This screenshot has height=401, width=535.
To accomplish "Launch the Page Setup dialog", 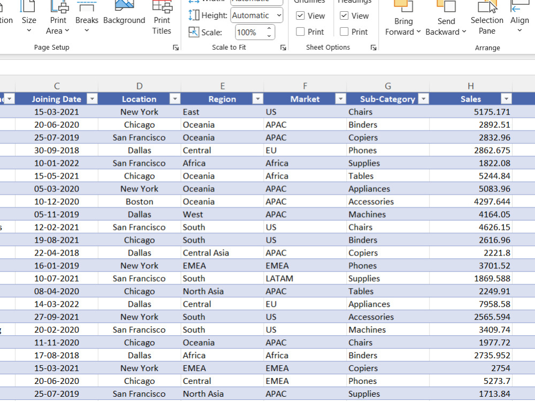I will [x=175, y=48].
